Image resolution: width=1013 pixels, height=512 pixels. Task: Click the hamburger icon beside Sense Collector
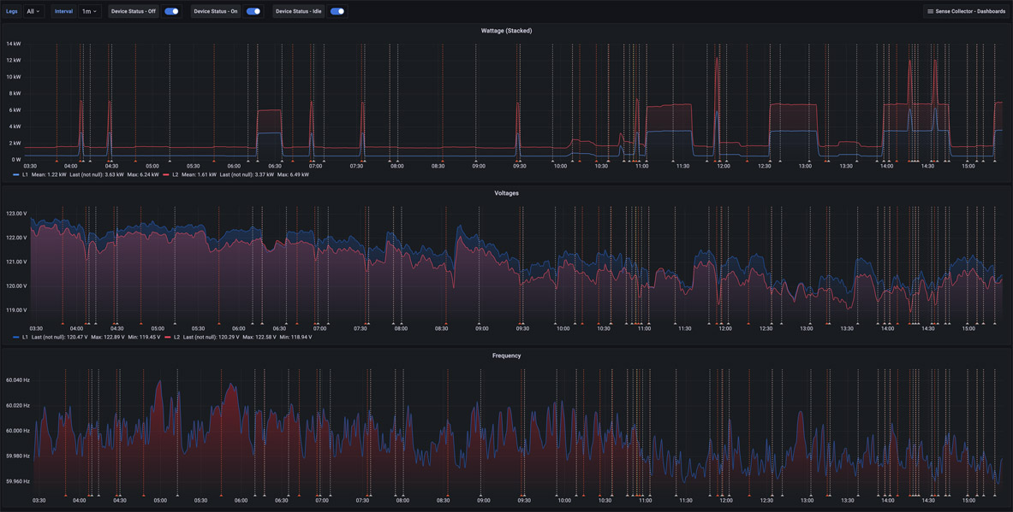pos(930,11)
